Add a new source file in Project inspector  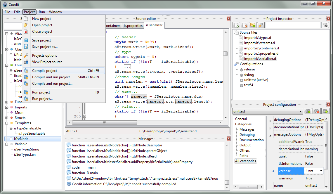[x=236, y=25]
